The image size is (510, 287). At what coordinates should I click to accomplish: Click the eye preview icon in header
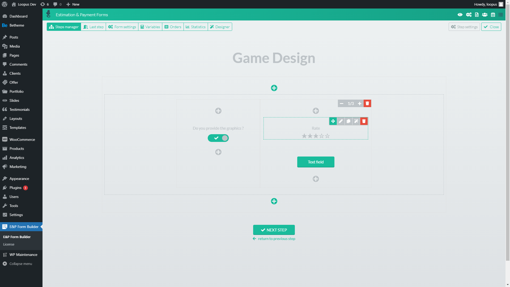pyautogui.click(x=460, y=15)
